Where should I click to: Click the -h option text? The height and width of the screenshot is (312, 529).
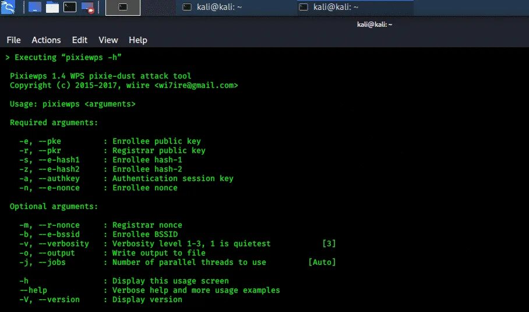24,281
